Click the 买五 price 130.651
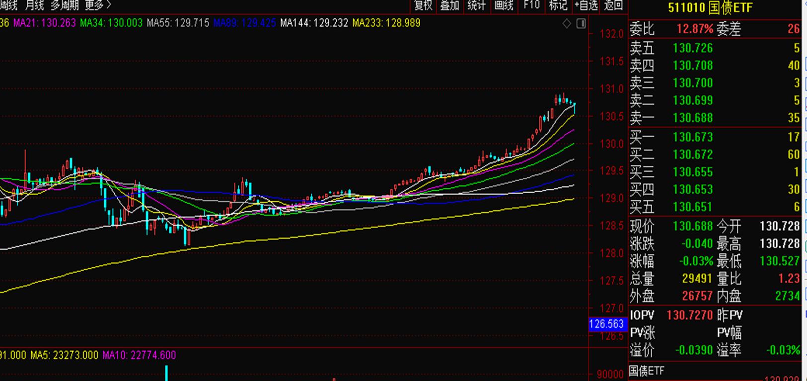The width and height of the screenshot is (807, 381). (693, 207)
